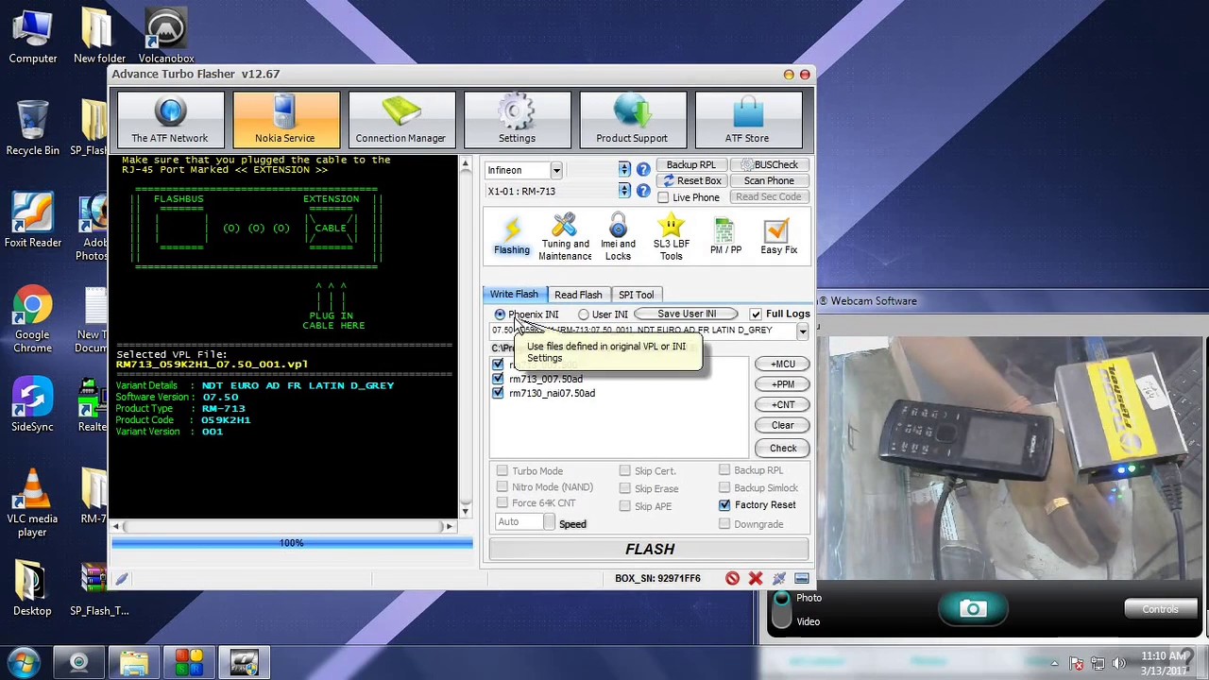Open Imei and Locks tools
This screenshot has height=680, width=1209.
tap(618, 237)
